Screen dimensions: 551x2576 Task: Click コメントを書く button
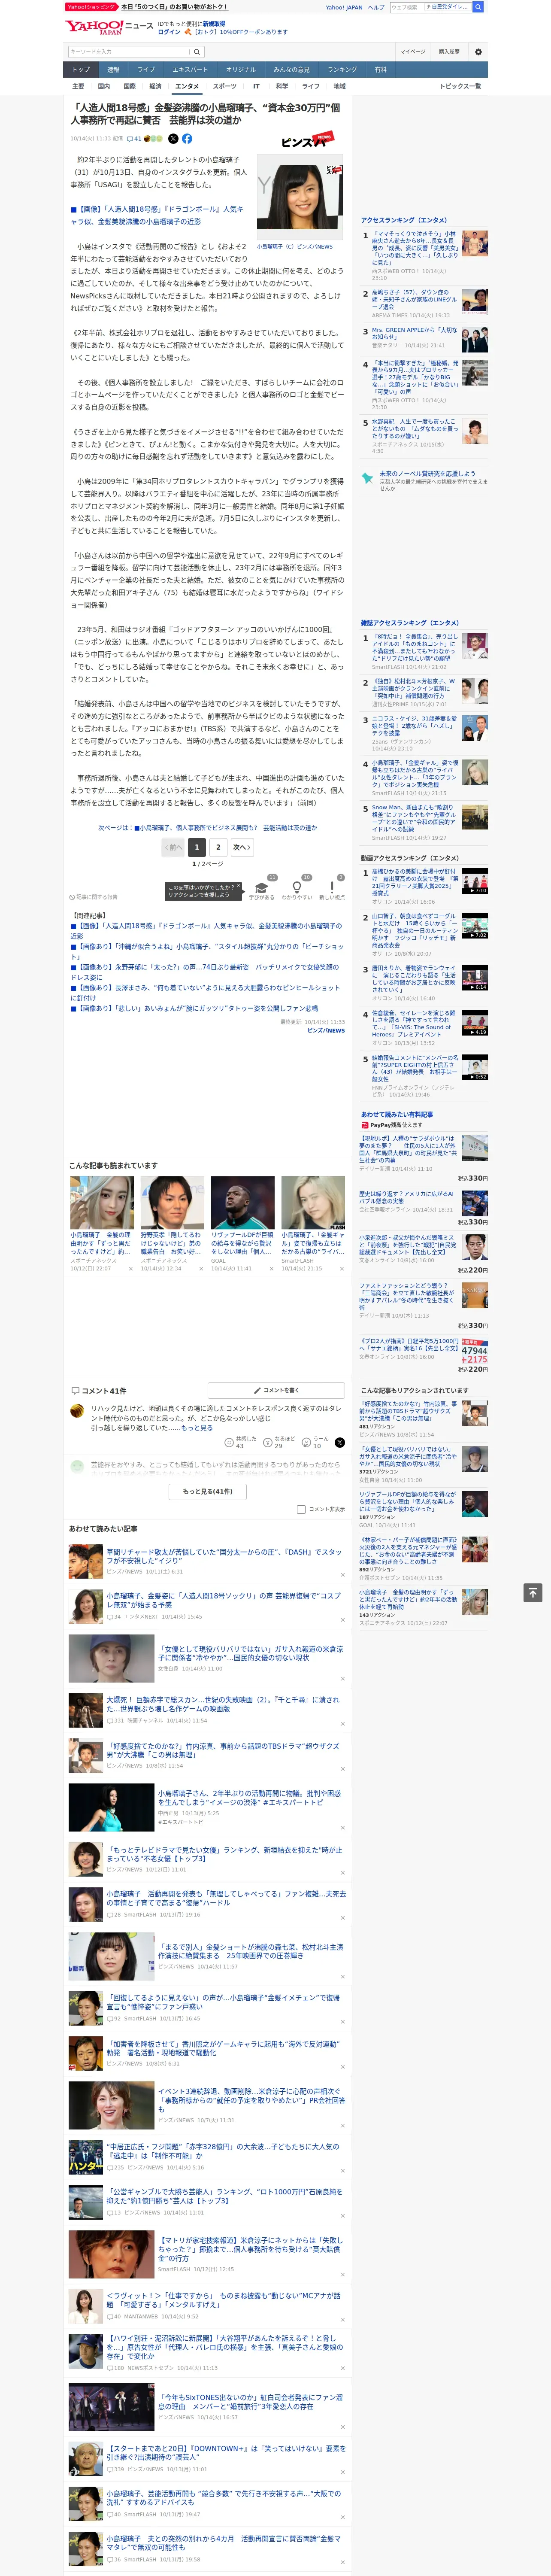point(276,1390)
